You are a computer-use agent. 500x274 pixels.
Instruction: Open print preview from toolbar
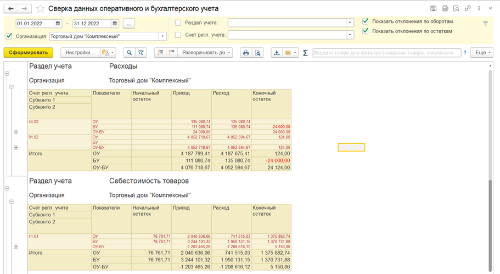coord(257,53)
